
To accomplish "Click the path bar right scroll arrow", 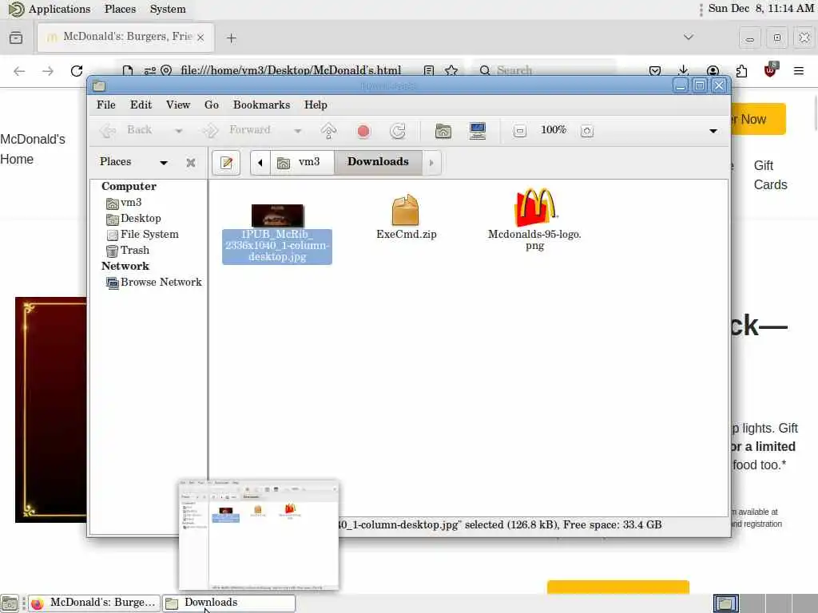I will tap(431, 163).
